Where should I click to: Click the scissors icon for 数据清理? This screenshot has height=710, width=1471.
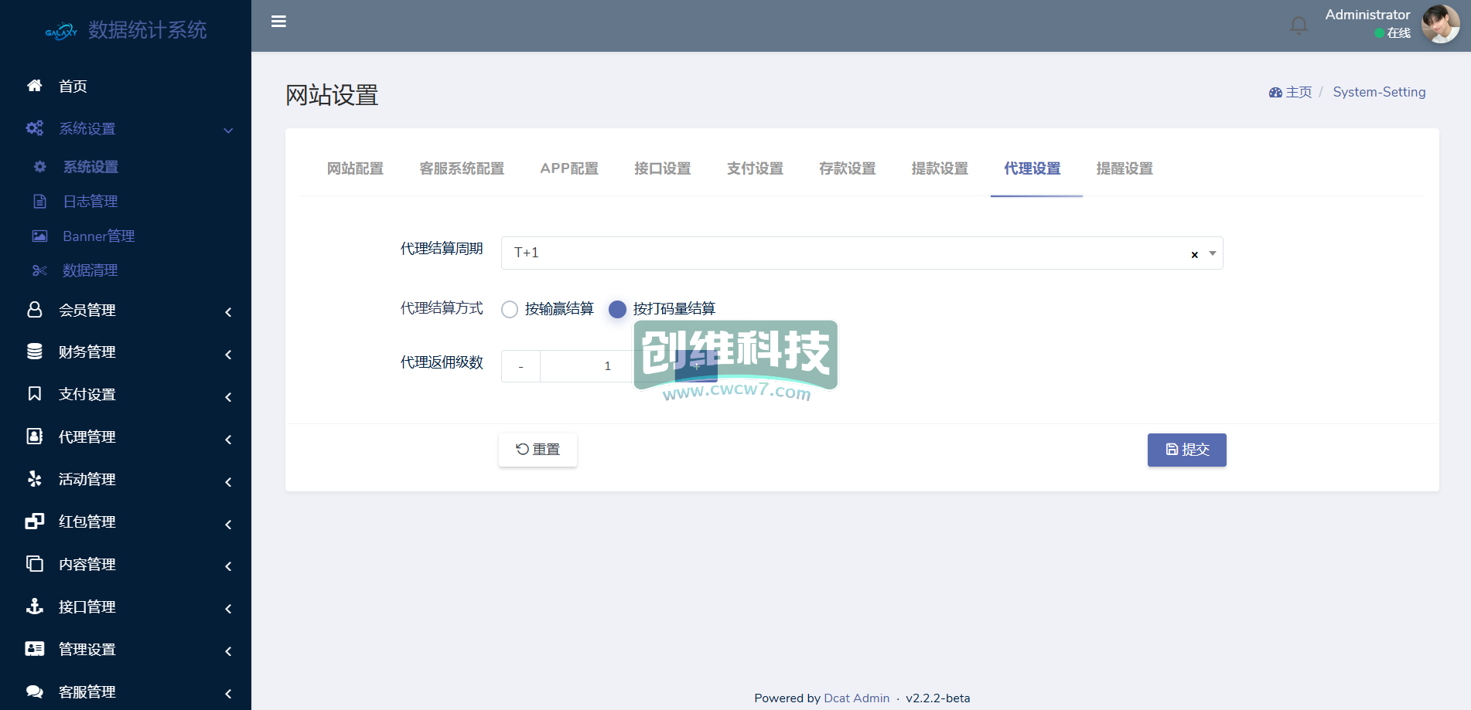(39, 270)
